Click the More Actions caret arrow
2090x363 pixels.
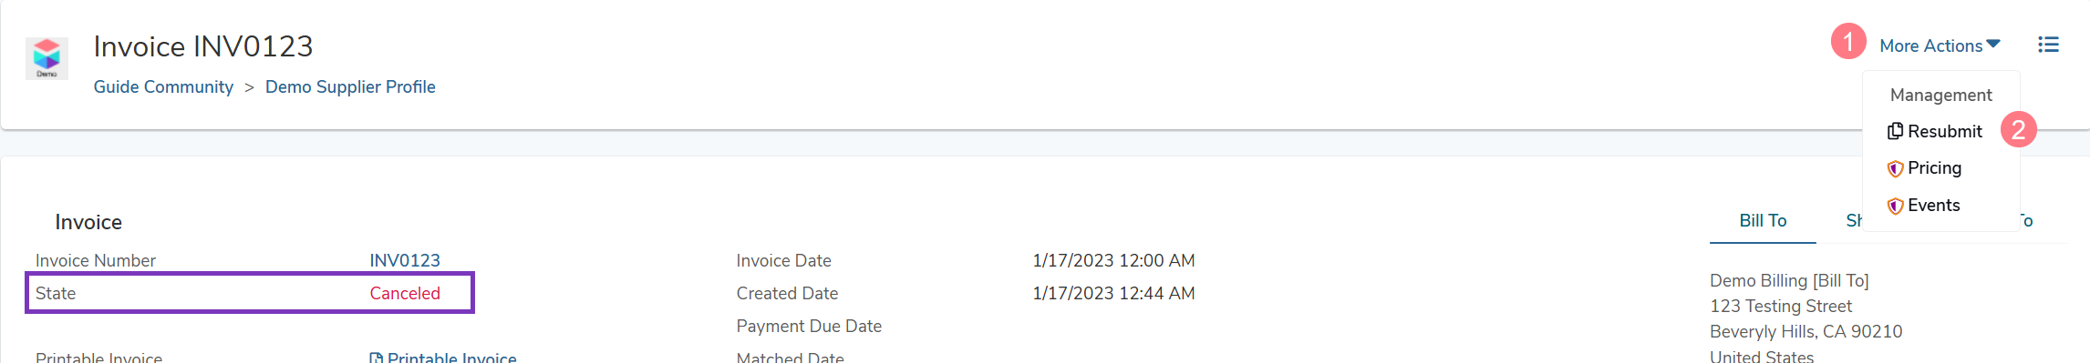[x=1993, y=44]
